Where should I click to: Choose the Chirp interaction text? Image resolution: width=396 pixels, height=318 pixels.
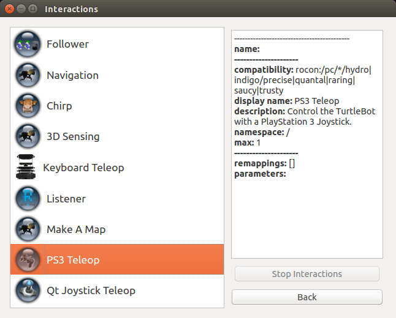(59, 106)
